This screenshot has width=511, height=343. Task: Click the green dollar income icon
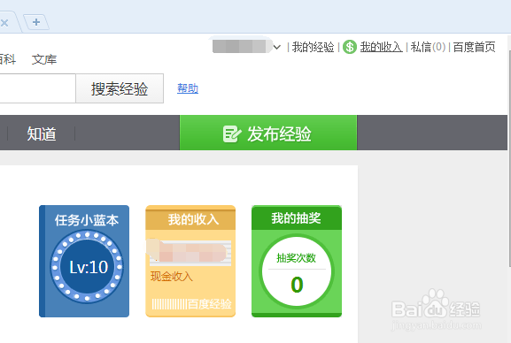click(x=350, y=47)
